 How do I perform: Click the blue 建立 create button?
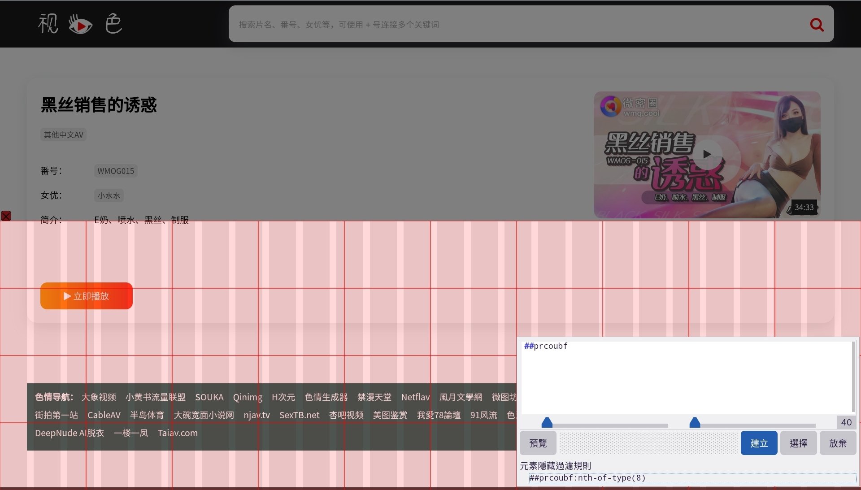click(759, 443)
